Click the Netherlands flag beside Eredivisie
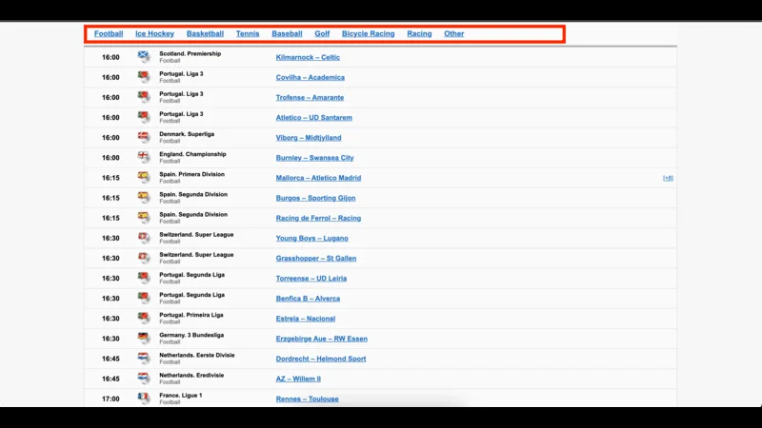This screenshot has height=428, width=762. tap(144, 379)
